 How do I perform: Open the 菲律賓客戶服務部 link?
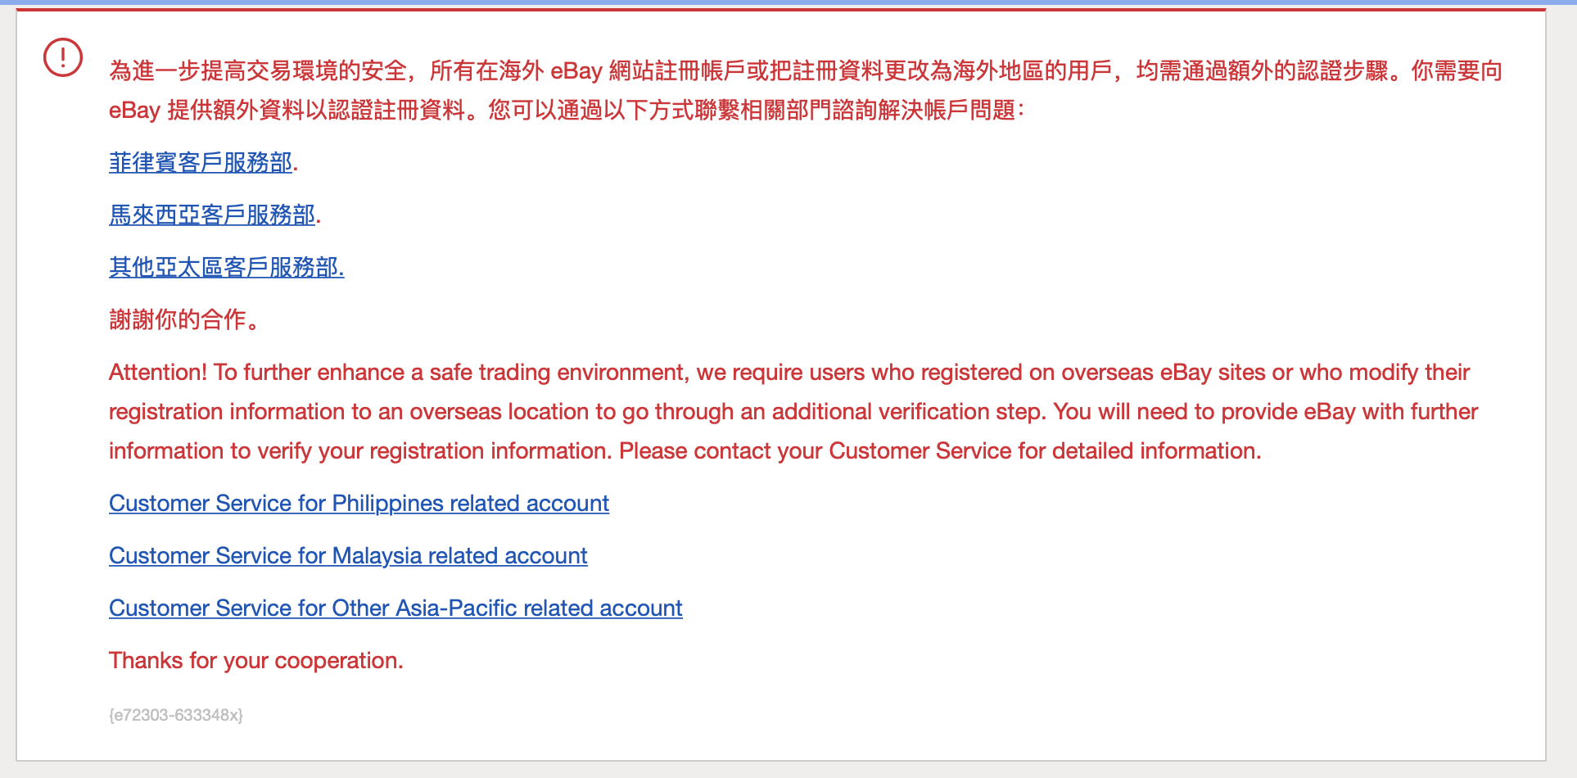pos(201,162)
